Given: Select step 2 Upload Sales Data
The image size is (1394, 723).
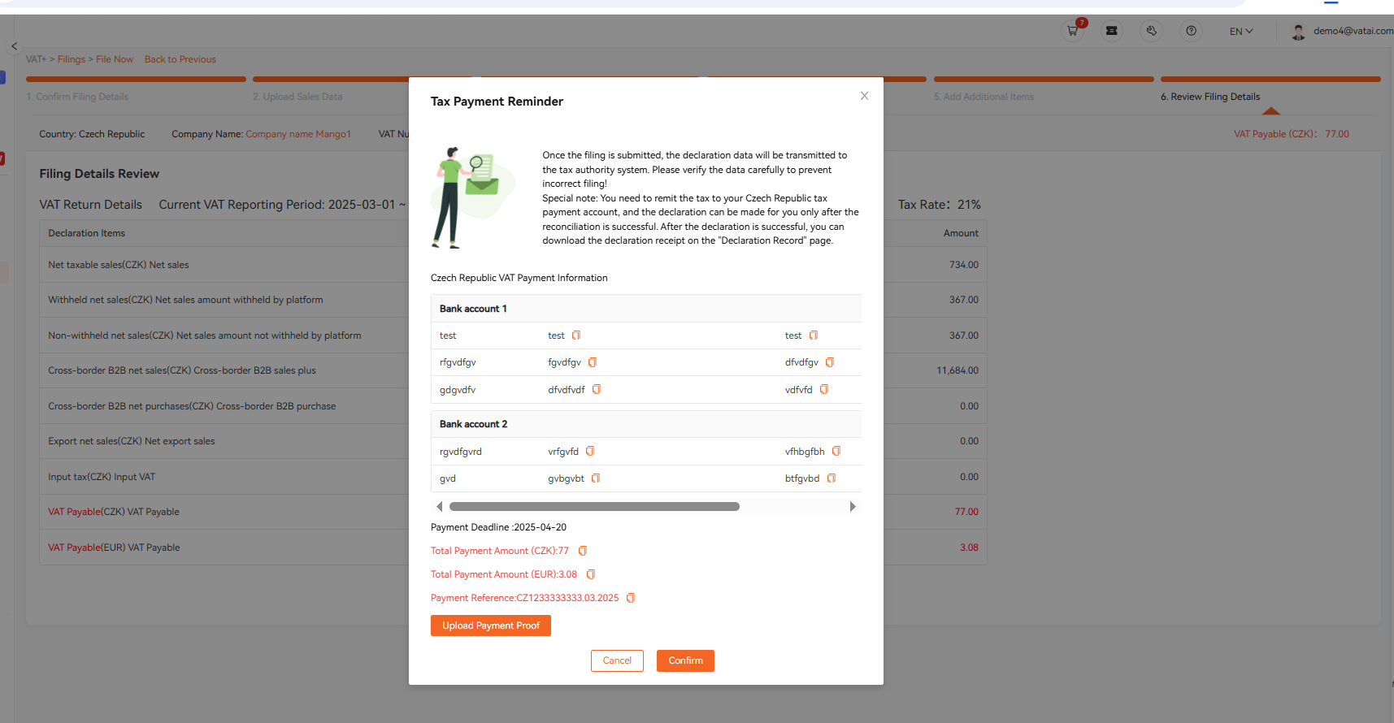Looking at the screenshot, I should click(297, 97).
